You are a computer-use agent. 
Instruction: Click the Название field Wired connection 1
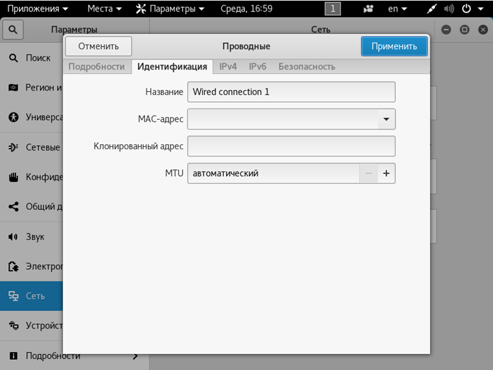pyautogui.click(x=291, y=92)
